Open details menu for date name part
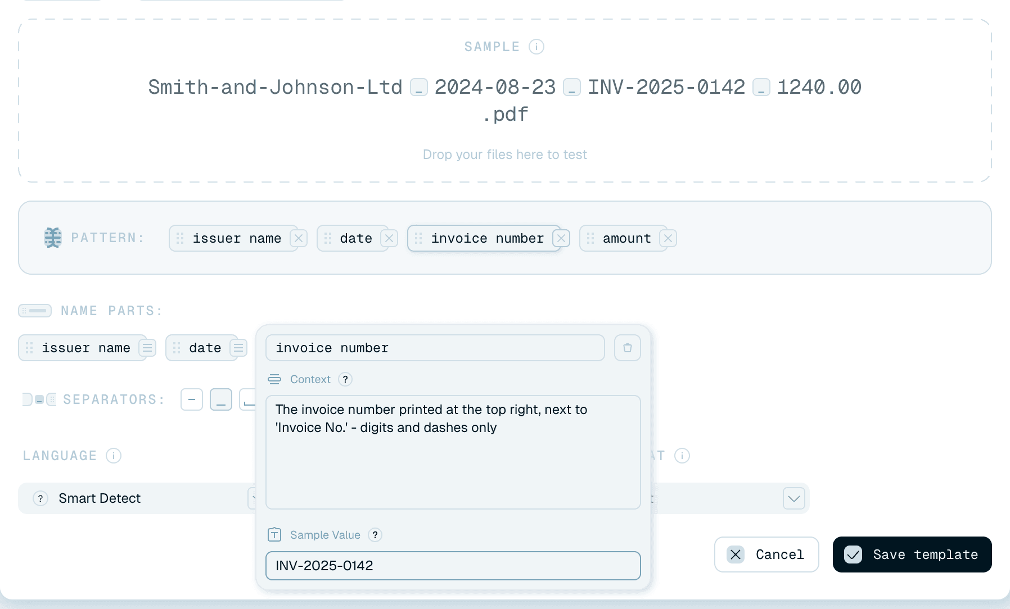Screen dimensions: 1010x609 click(x=238, y=348)
